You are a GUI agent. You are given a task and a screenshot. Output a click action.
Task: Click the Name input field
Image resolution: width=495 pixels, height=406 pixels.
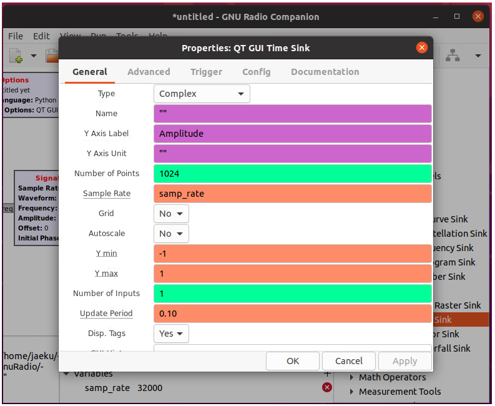click(292, 114)
